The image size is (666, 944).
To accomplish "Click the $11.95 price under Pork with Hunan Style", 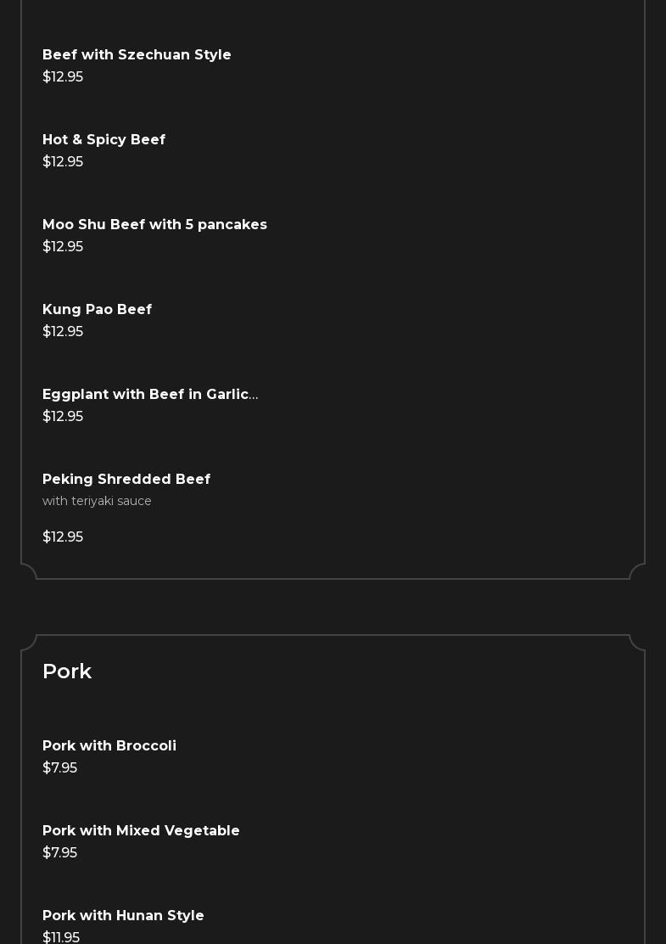I will 61,936.
